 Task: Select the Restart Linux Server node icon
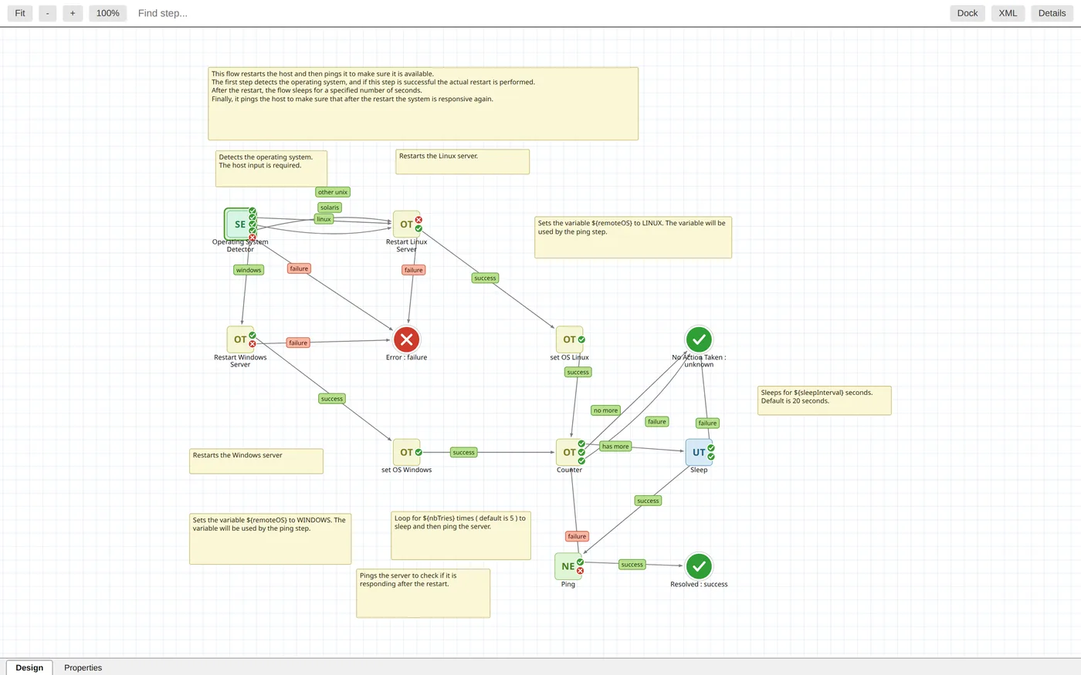click(x=406, y=224)
